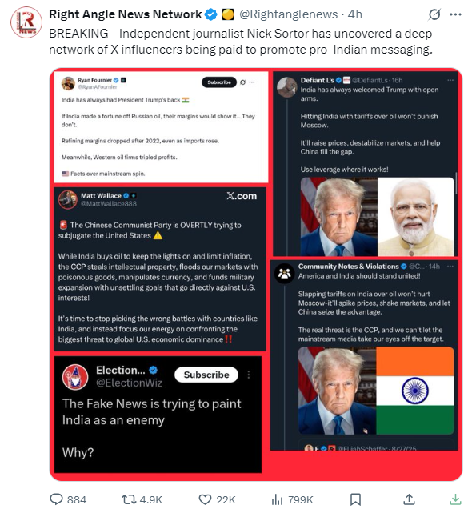476x513 pixels.
Task: Like the post with heart icon
Action: tap(205, 499)
